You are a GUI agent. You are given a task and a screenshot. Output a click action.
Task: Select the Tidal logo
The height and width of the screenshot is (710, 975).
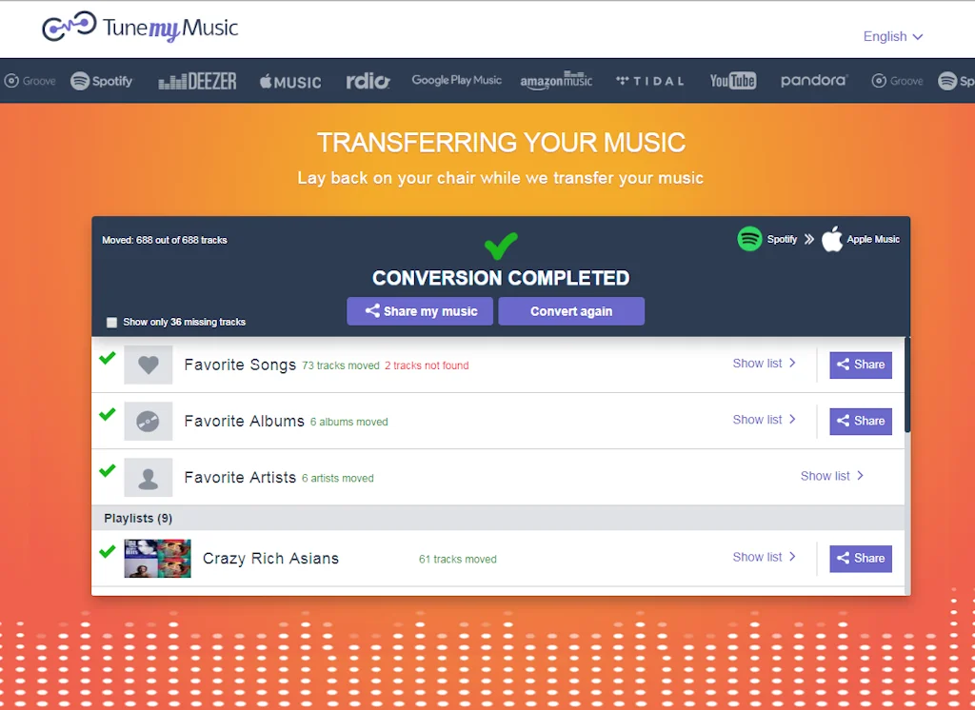[649, 81]
